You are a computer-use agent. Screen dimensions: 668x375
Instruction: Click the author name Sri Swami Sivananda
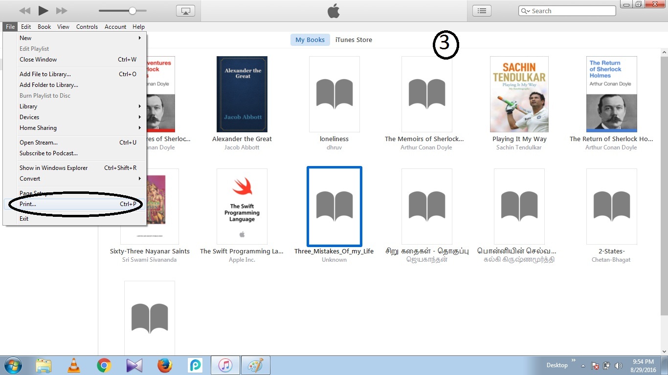click(150, 260)
